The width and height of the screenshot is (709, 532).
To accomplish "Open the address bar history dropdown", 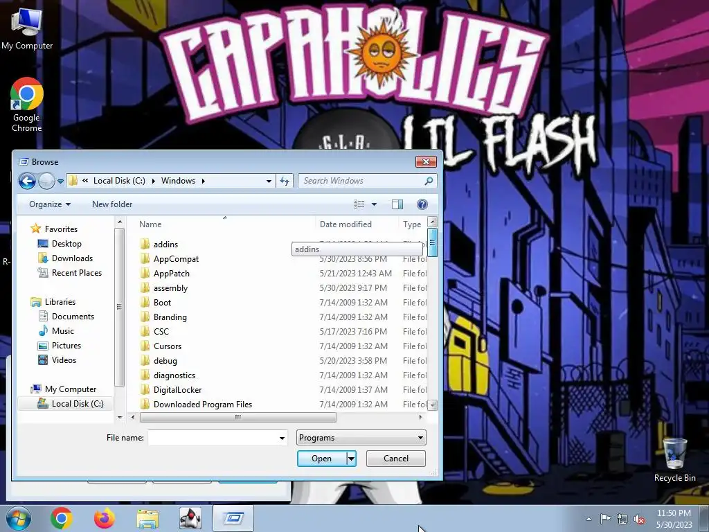I will [269, 181].
